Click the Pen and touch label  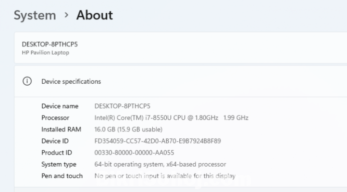pos(62,176)
